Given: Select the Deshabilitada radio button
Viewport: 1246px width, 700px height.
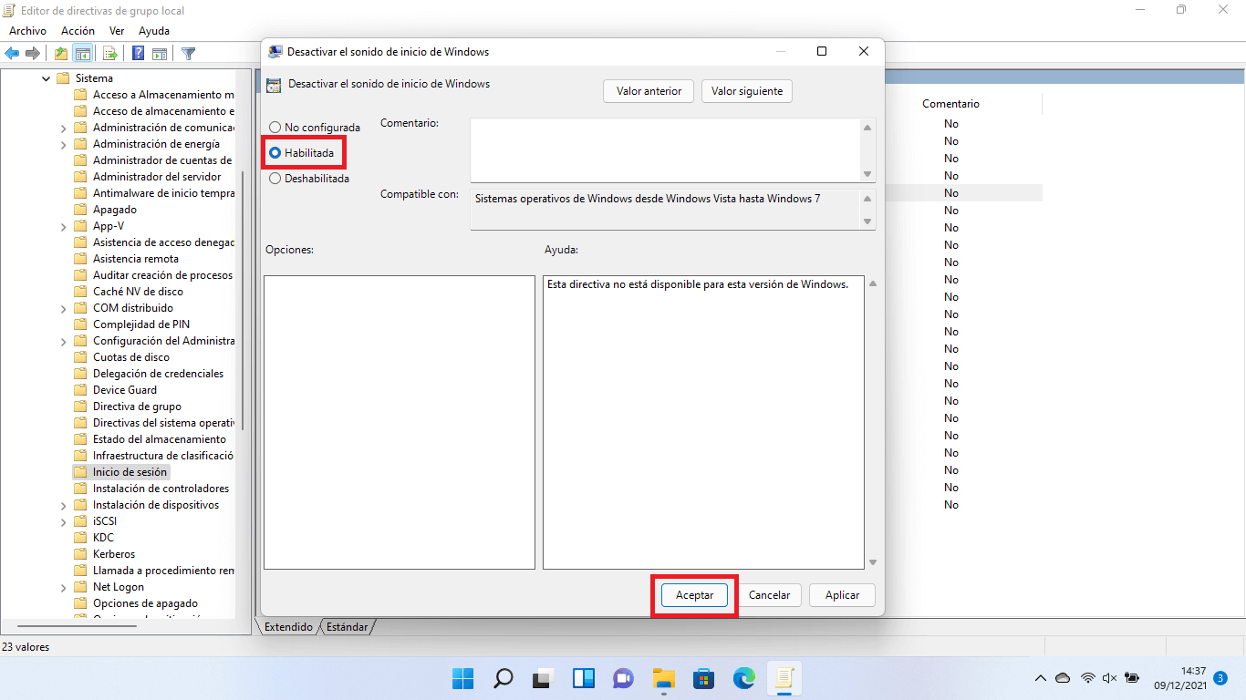Looking at the screenshot, I should 275,179.
